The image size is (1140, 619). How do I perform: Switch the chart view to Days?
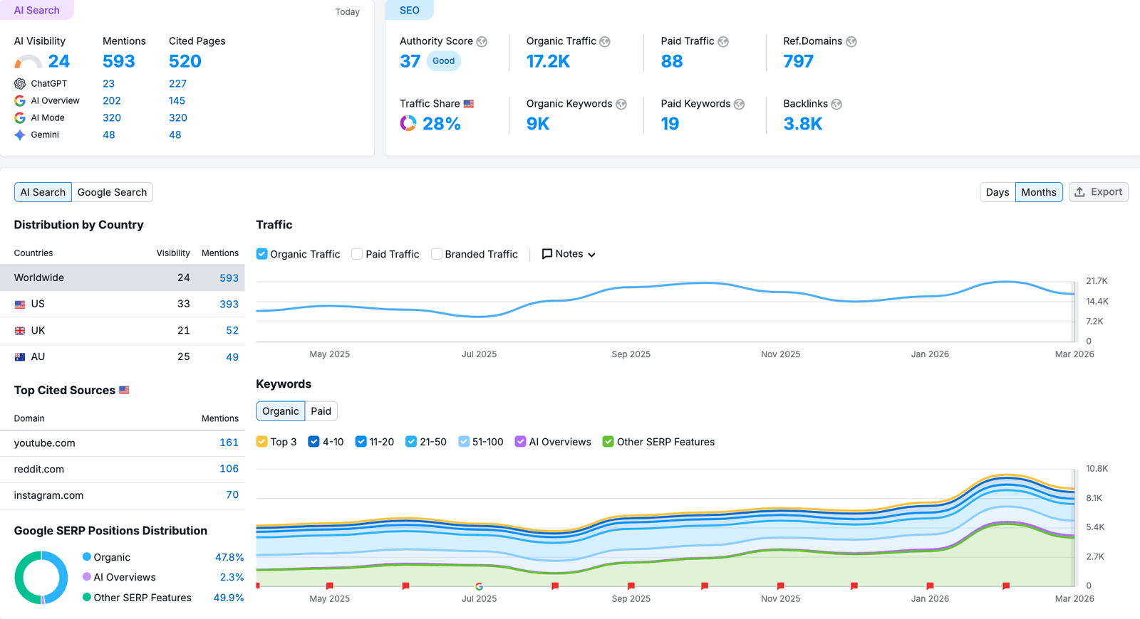coord(997,192)
